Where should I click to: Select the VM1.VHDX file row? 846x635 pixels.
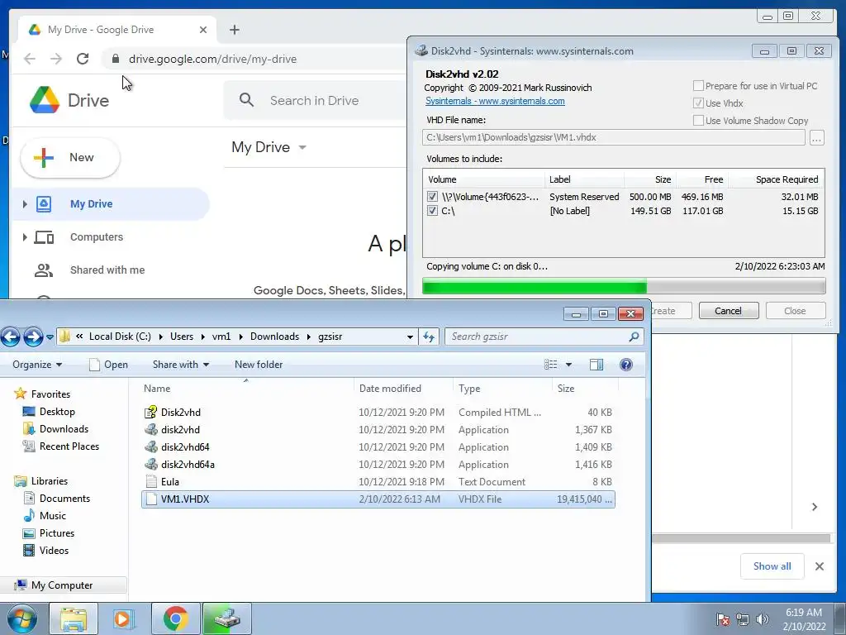pyautogui.click(x=378, y=499)
